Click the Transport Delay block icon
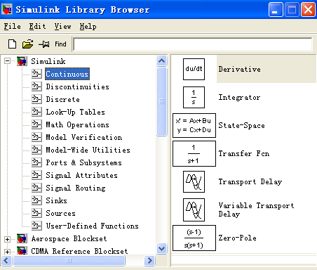Screen dimensions: 317x270 pos(194,181)
